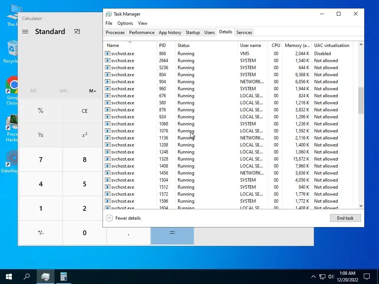Click Calculator plus/minus sign button
This screenshot has height=284, width=379.
tap(41, 233)
